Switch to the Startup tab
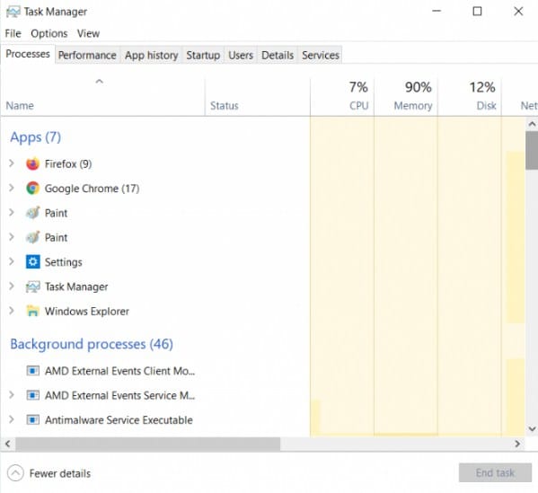 click(203, 56)
